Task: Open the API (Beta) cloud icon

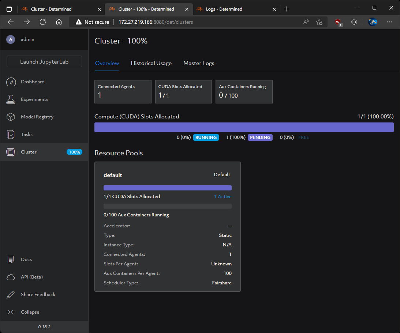Action: click(11, 277)
